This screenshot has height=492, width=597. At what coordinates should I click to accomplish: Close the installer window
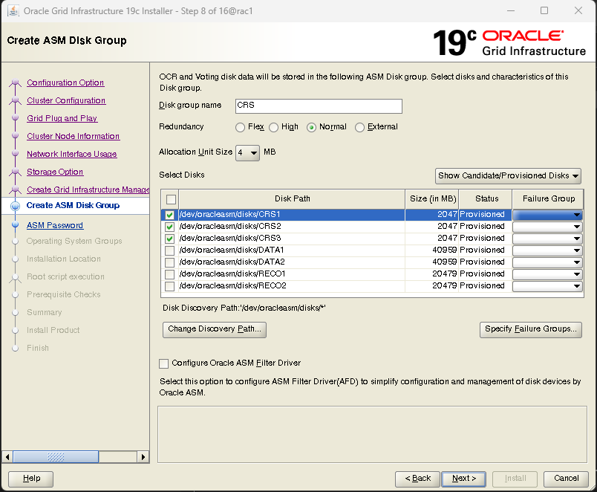[x=578, y=10]
